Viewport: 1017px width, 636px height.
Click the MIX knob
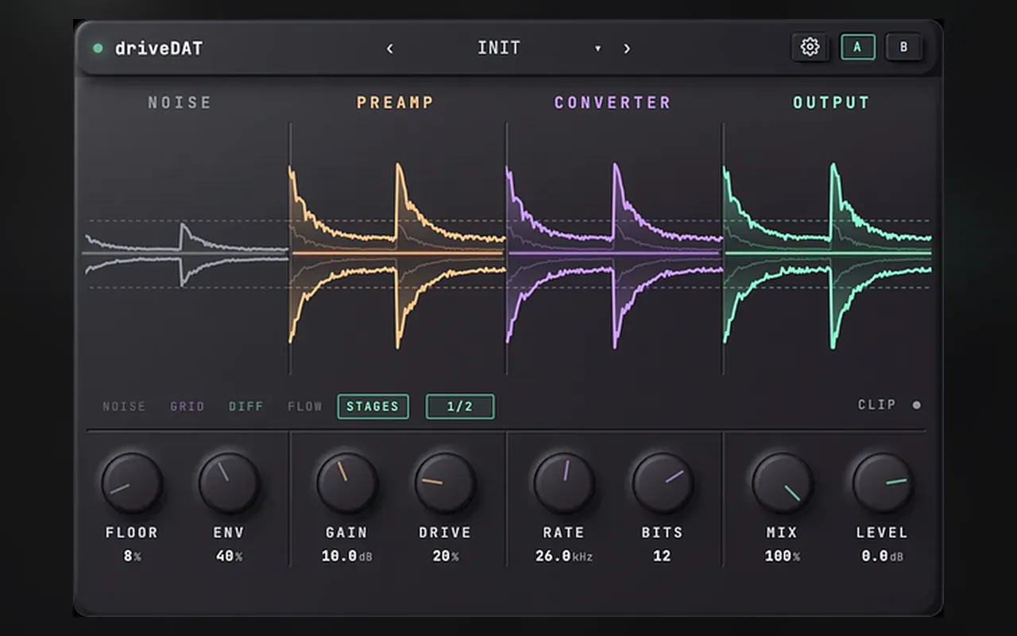pyautogui.click(x=783, y=483)
